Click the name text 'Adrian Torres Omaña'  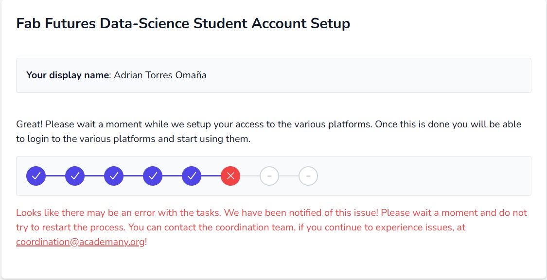coord(160,75)
